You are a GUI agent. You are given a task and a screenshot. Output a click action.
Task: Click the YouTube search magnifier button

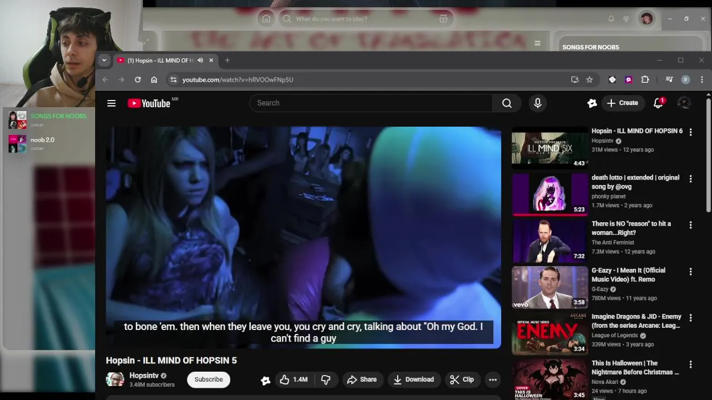(x=507, y=103)
